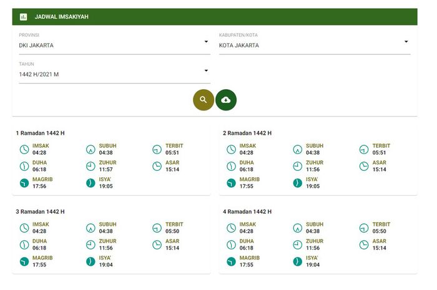Click the search magnifier button
Image resolution: width=437 pixels, height=290 pixels.
pos(204,100)
